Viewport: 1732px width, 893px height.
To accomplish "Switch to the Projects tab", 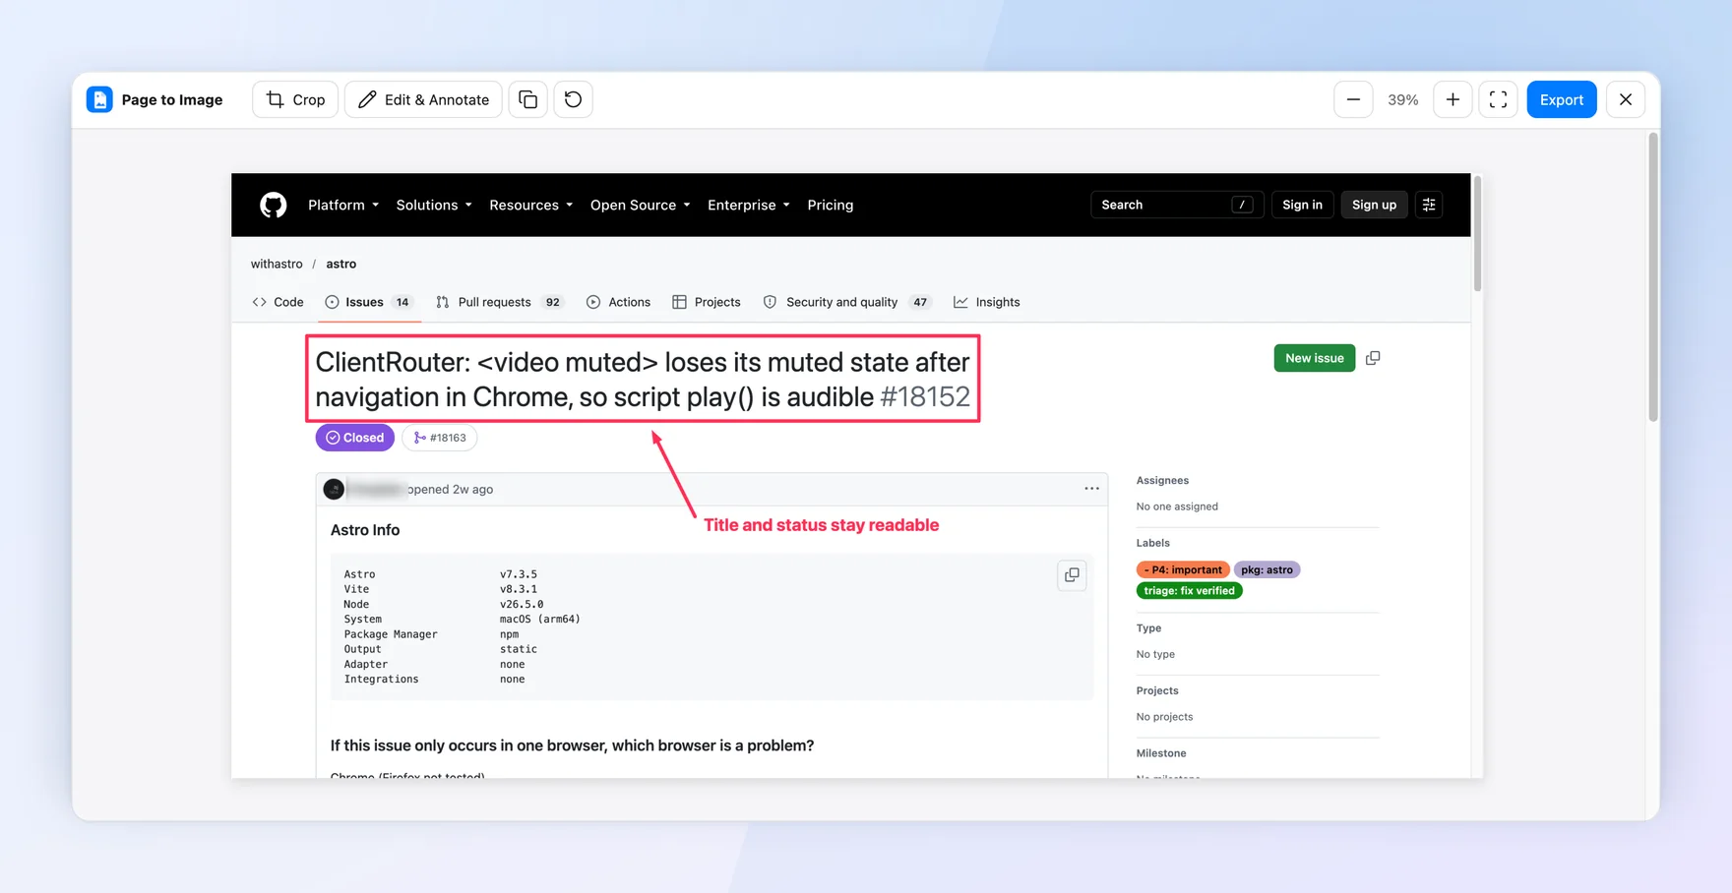I will (x=707, y=302).
